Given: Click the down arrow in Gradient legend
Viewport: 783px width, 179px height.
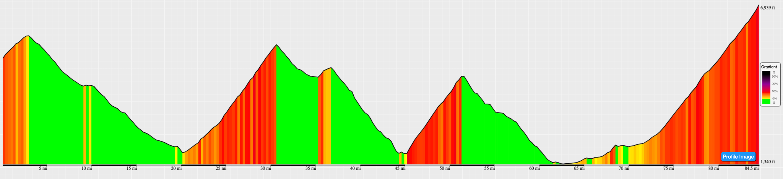Looking at the screenshot, I should coord(774,103).
